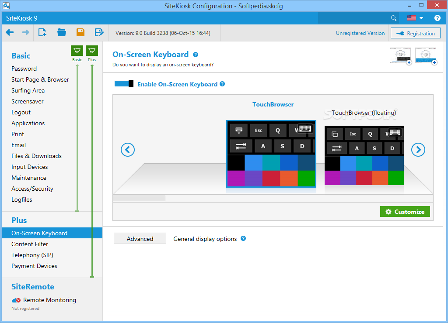The height and width of the screenshot is (323, 448).
Task: Click the SiteKiosk app icon in title bar
Action: point(6,5)
